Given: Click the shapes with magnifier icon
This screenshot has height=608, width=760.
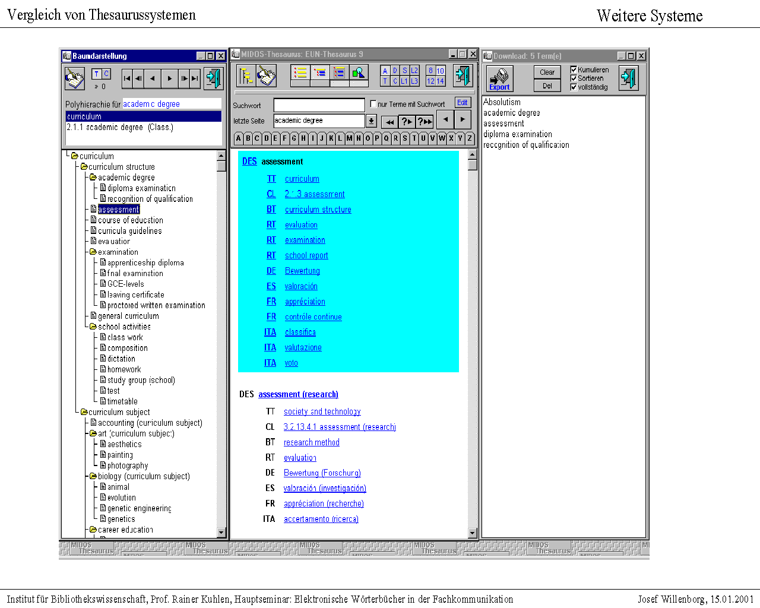Looking at the screenshot, I should pyautogui.click(x=359, y=73).
